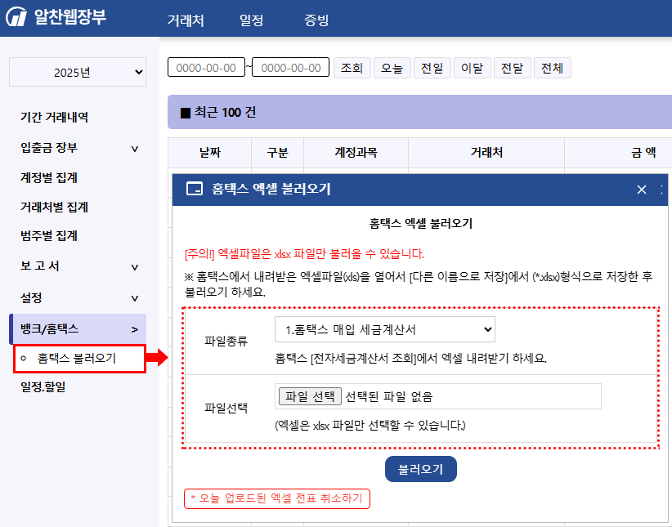Image resolution: width=672 pixels, height=527 pixels.
Task: Click the 조회 search button
Action: (352, 68)
